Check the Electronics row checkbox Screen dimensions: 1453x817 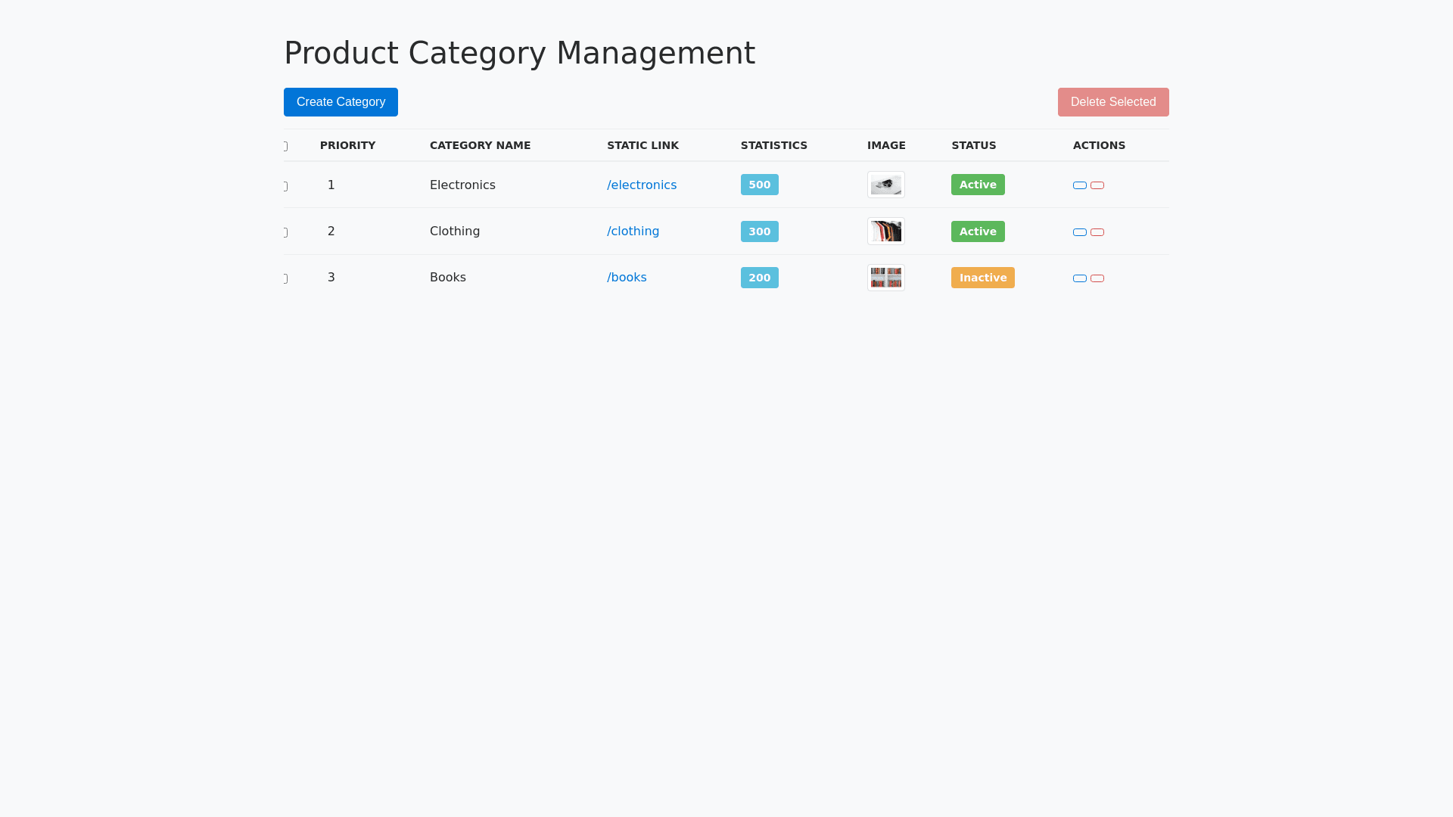pos(286,186)
